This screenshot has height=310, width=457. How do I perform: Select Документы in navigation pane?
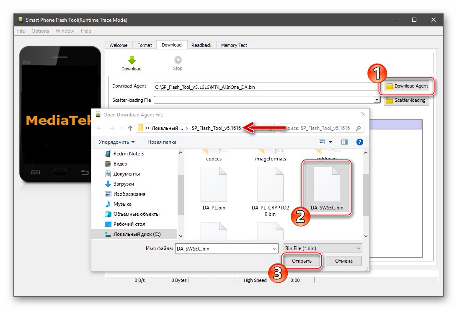click(127, 174)
